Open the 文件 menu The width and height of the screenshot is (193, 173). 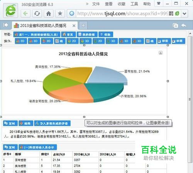click(96, 4)
